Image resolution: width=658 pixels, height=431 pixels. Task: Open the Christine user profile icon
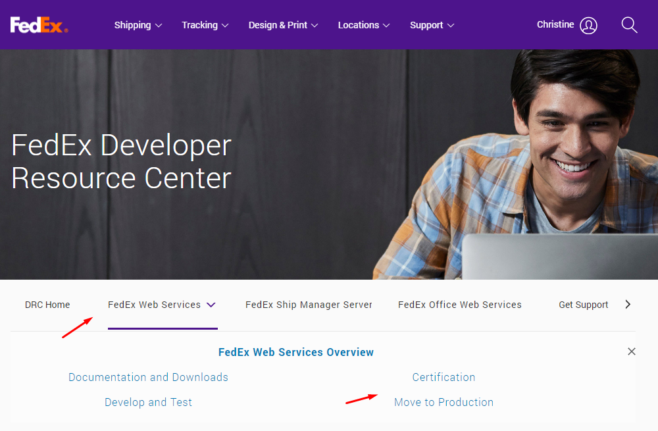point(588,26)
